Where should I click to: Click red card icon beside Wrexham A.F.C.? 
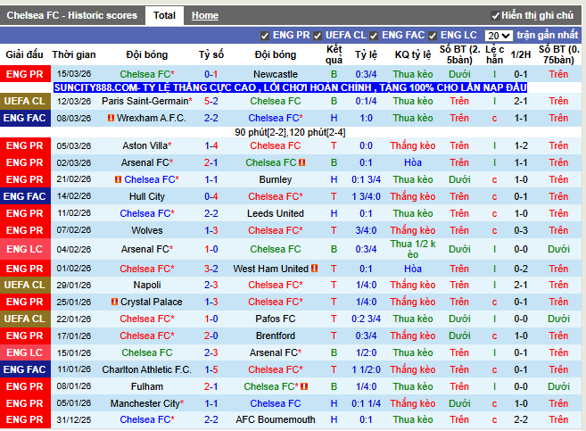(x=111, y=118)
